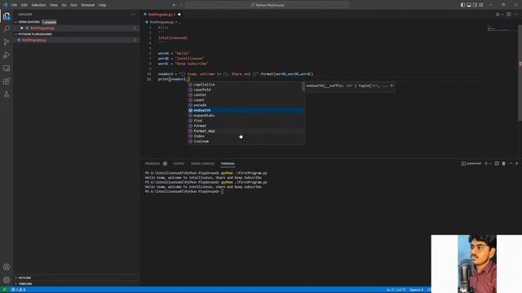This screenshot has width=522, height=293.
Task: Open the File menu
Action: [x=15, y=5]
